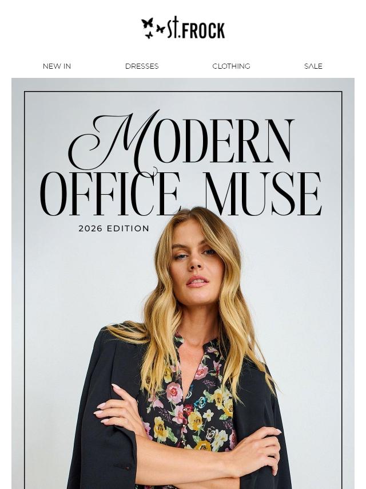Open the St. Frock wordmark logo

tap(196, 27)
